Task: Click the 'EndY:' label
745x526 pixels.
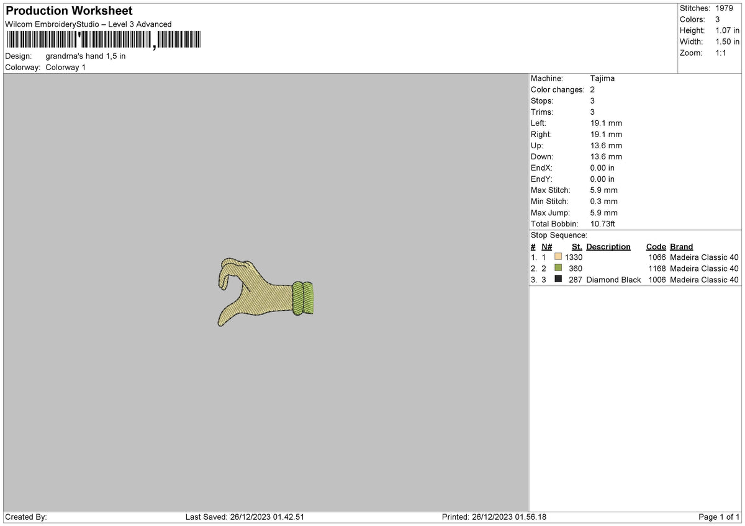Action: 541,179
